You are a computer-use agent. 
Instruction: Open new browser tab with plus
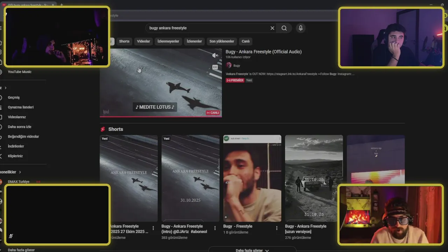(x=62, y=5)
